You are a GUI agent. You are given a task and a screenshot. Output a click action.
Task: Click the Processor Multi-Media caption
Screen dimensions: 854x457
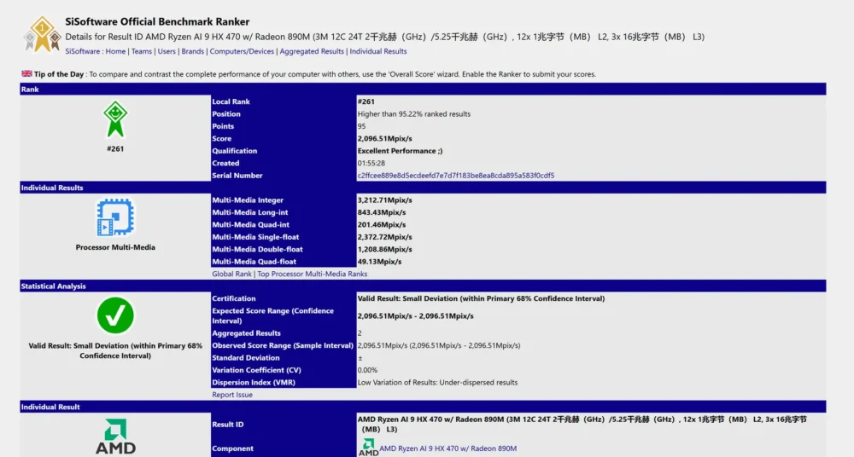click(115, 247)
